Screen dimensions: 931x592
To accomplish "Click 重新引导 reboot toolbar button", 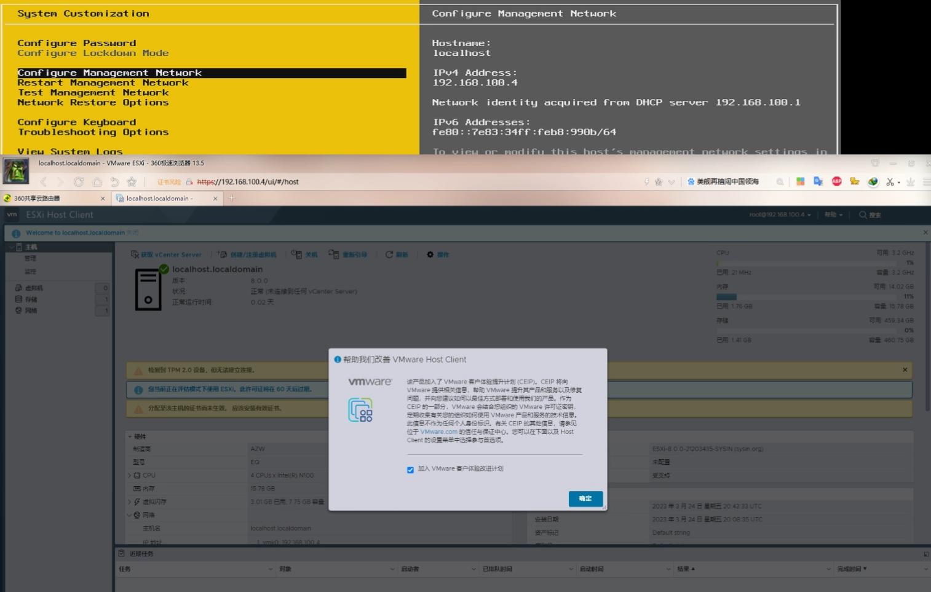I will pyautogui.click(x=348, y=255).
